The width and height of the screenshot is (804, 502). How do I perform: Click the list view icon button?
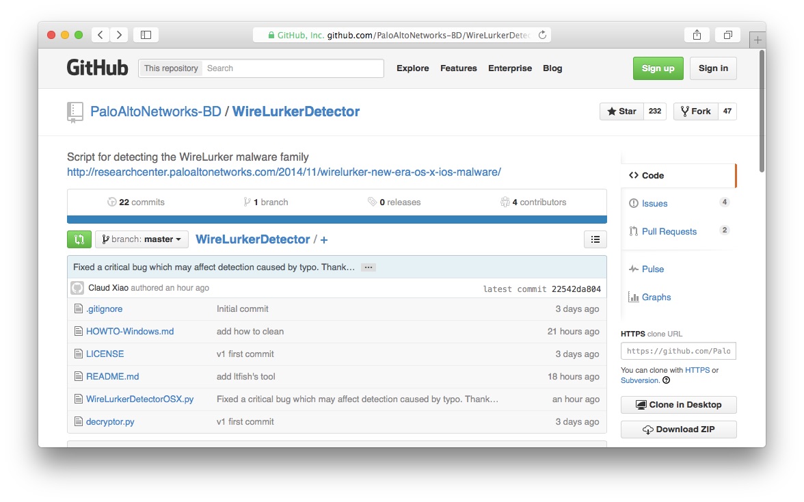595,239
